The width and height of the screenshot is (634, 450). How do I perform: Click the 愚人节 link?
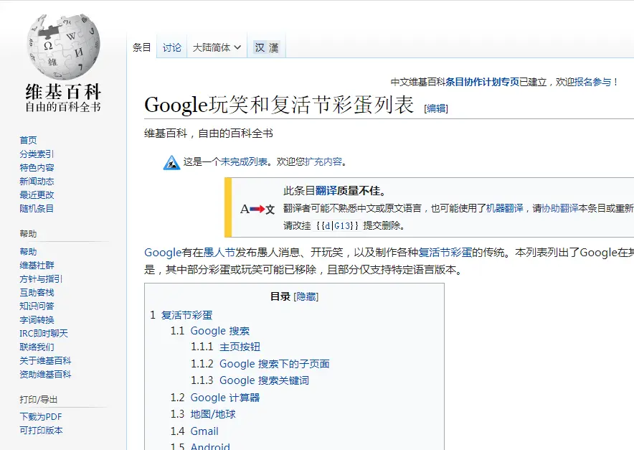click(219, 253)
